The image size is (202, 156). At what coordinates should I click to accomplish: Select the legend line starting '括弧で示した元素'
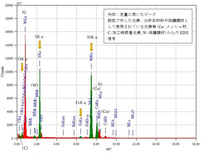(x=148, y=20)
